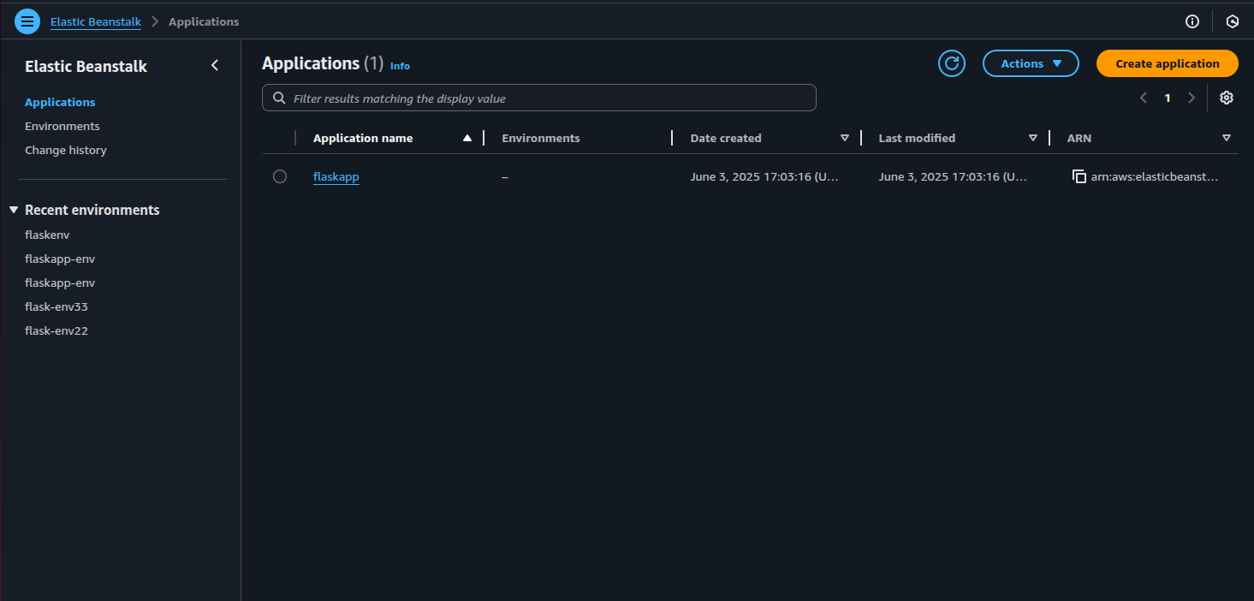Click the Applications breadcrumb text

pos(204,21)
